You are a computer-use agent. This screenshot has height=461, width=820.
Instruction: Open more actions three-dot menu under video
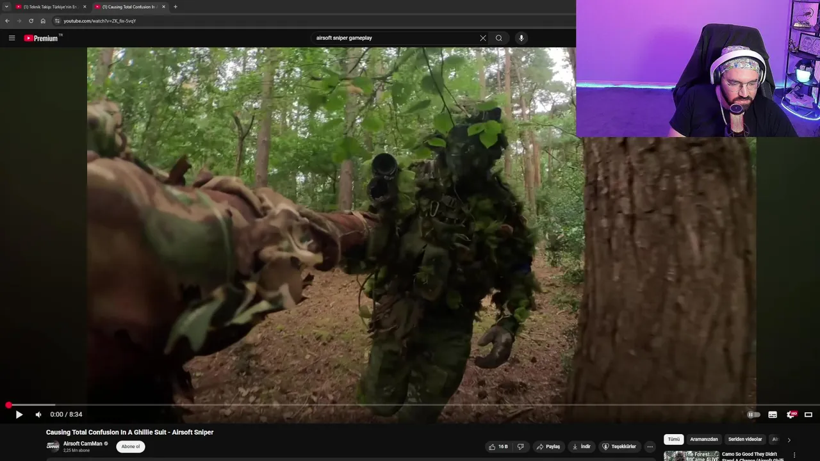(650, 447)
